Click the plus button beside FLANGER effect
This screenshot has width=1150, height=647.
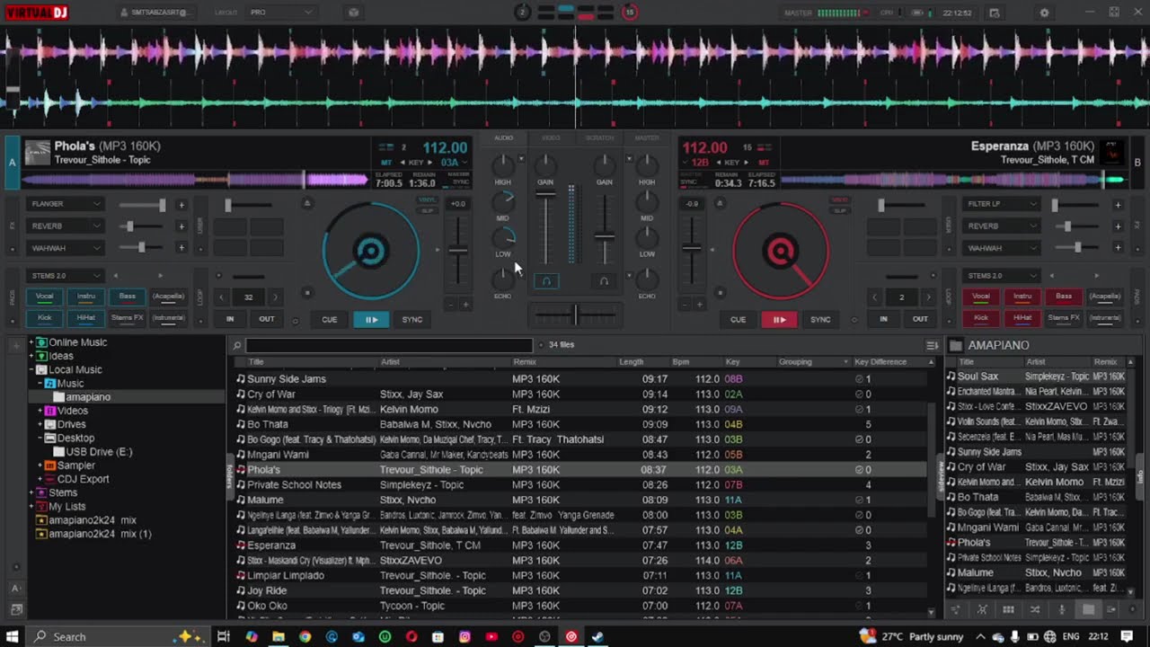click(x=181, y=205)
